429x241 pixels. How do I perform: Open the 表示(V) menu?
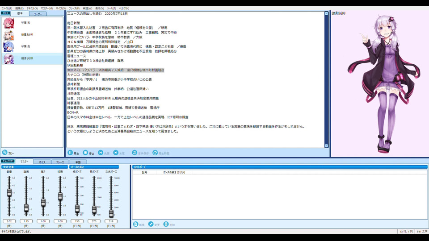pos(99,8)
